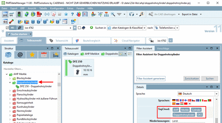Click the red wrench tool icon
Screen dimensions: 222x123
(x=11, y=22)
